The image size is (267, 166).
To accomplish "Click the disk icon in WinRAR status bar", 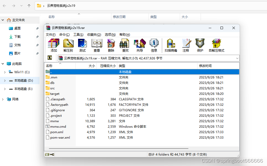I will [47, 155].
